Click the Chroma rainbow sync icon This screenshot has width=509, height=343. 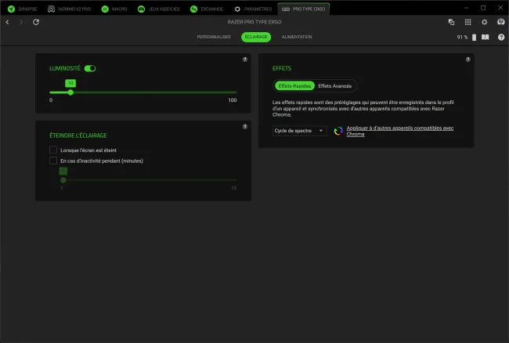click(338, 131)
